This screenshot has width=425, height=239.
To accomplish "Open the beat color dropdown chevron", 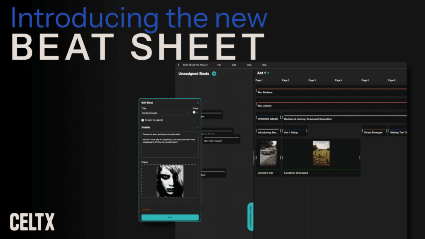I will point(197,112).
